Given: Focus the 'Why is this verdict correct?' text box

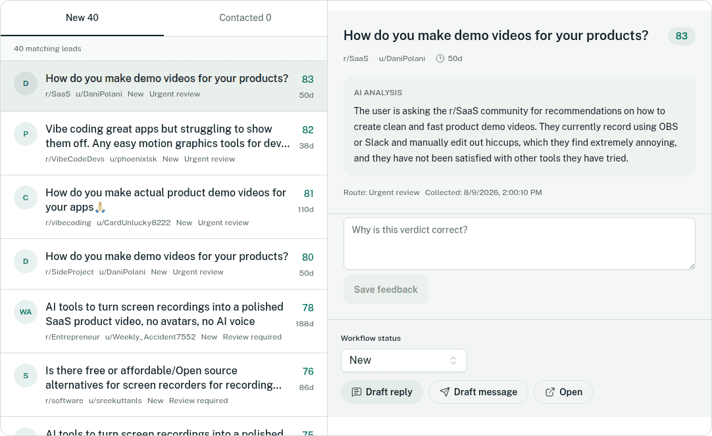Looking at the screenshot, I should tap(519, 244).
